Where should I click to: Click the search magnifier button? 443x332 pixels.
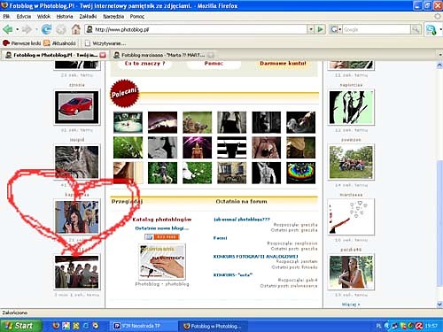click(416, 29)
